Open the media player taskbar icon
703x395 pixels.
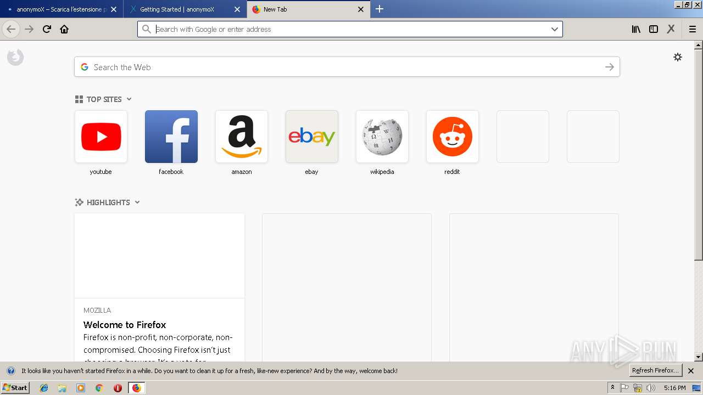coord(81,388)
